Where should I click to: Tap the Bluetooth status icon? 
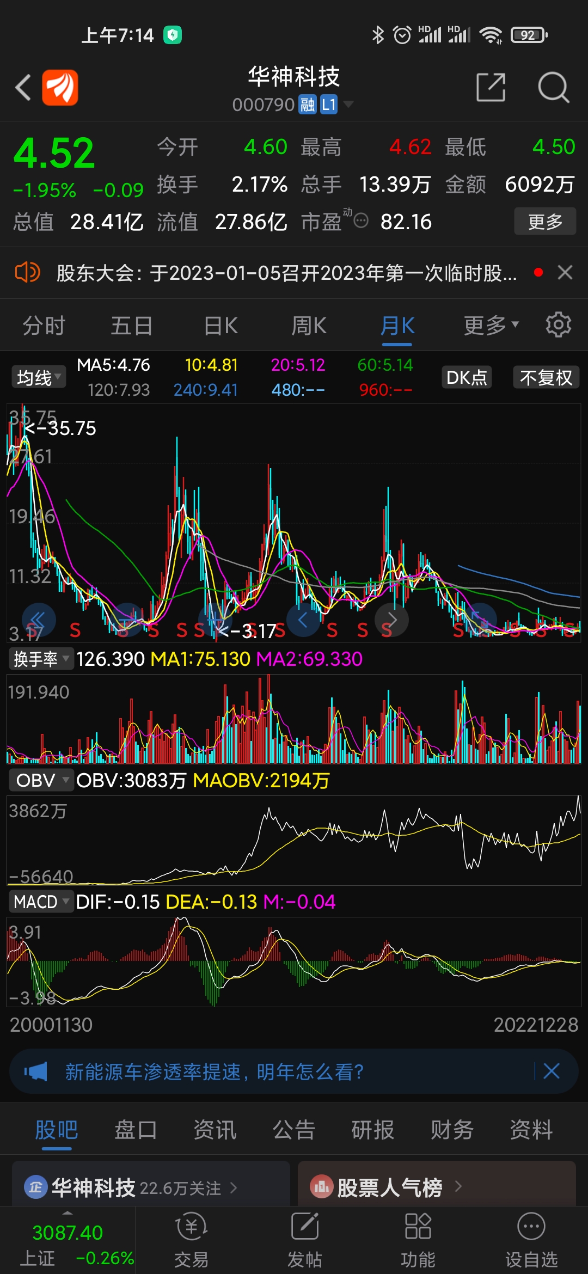(x=378, y=35)
